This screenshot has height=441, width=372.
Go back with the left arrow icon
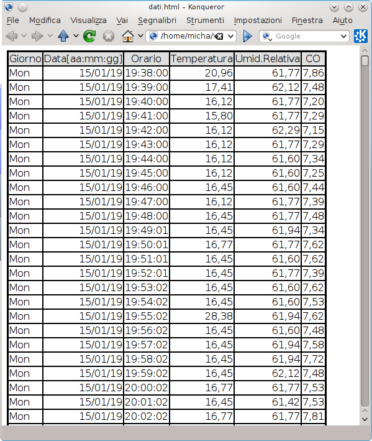12,36
